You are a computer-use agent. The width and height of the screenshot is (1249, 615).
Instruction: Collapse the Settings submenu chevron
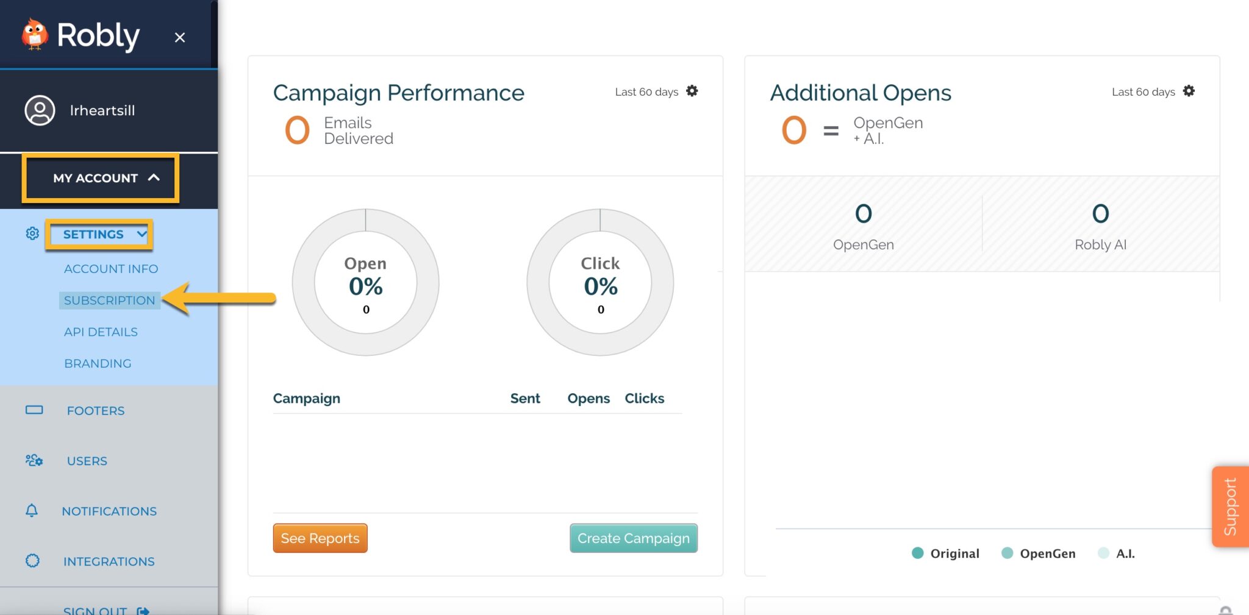pos(141,234)
